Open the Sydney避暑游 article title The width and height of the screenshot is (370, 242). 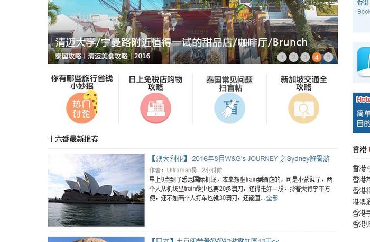(x=239, y=158)
